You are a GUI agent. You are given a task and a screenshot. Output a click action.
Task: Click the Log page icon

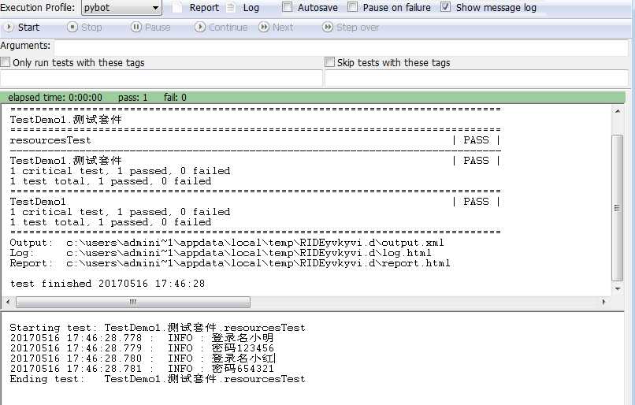pyautogui.click(x=230, y=7)
